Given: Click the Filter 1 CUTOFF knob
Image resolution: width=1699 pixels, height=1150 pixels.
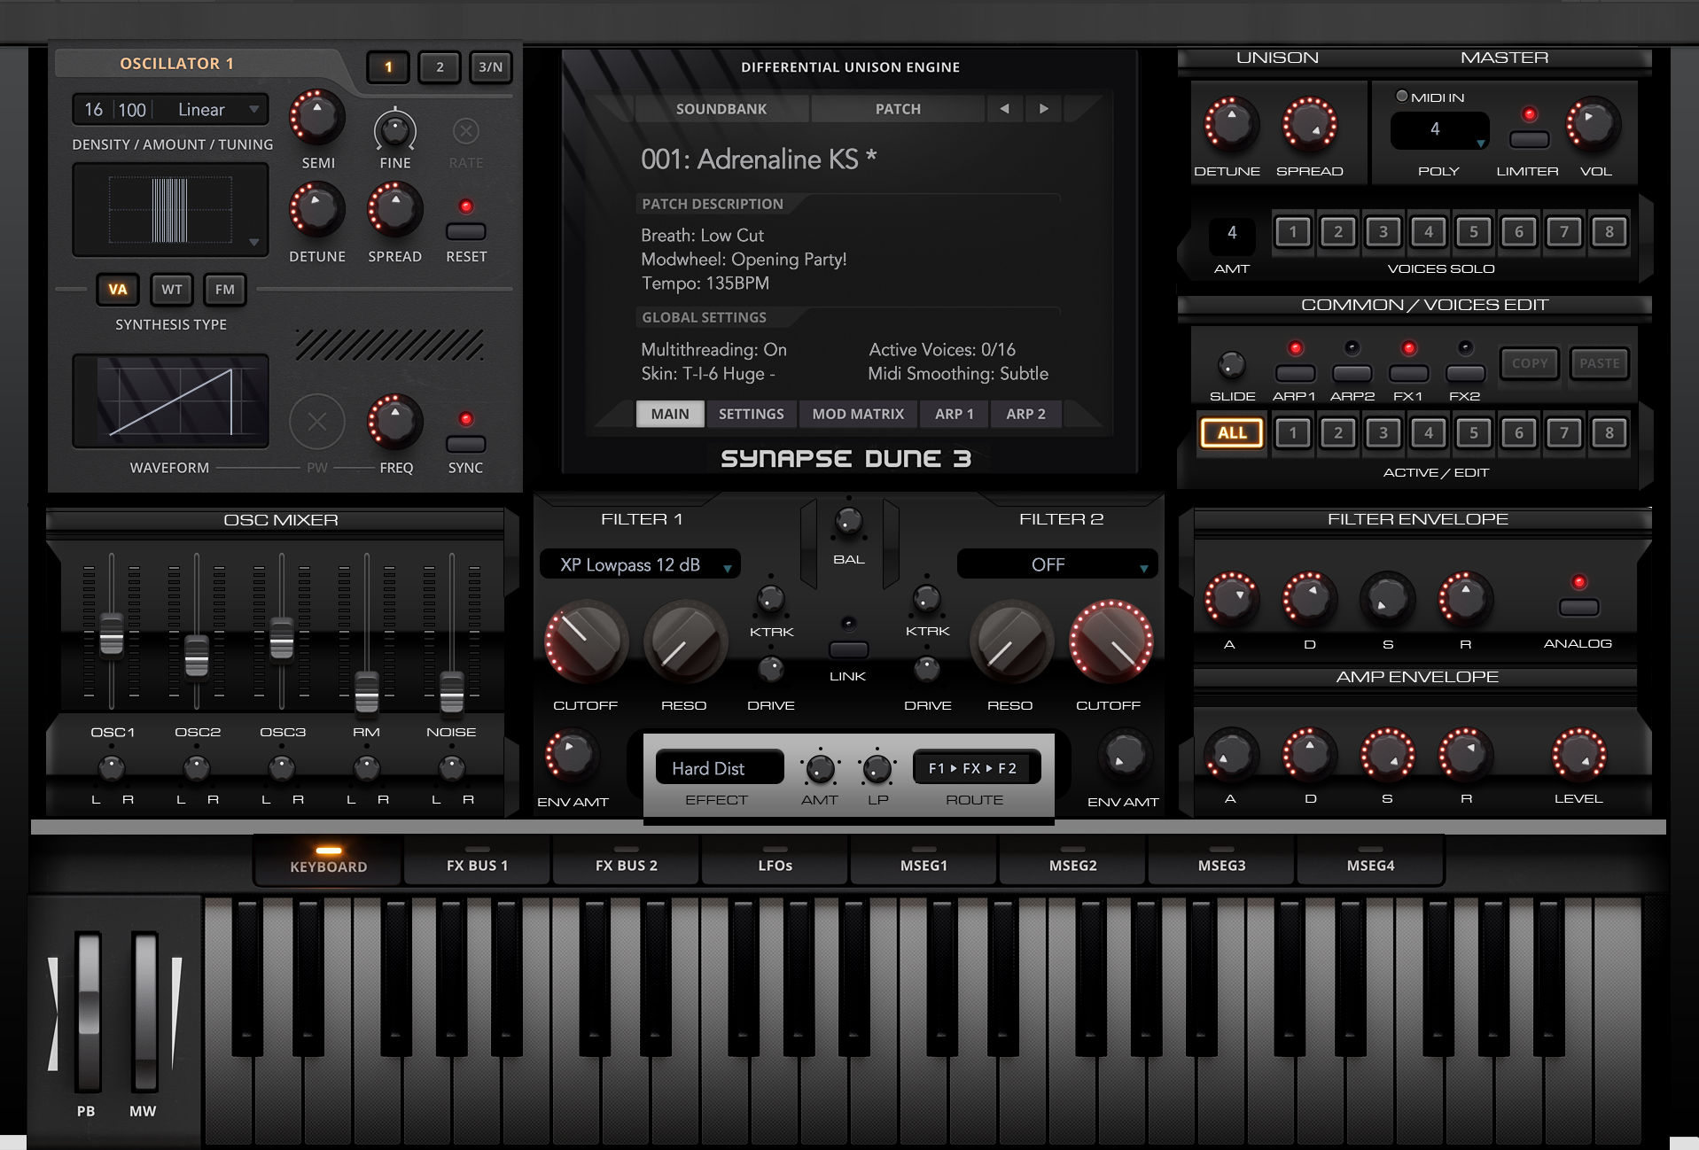Looking at the screenshot, I should tap(586, 642).
